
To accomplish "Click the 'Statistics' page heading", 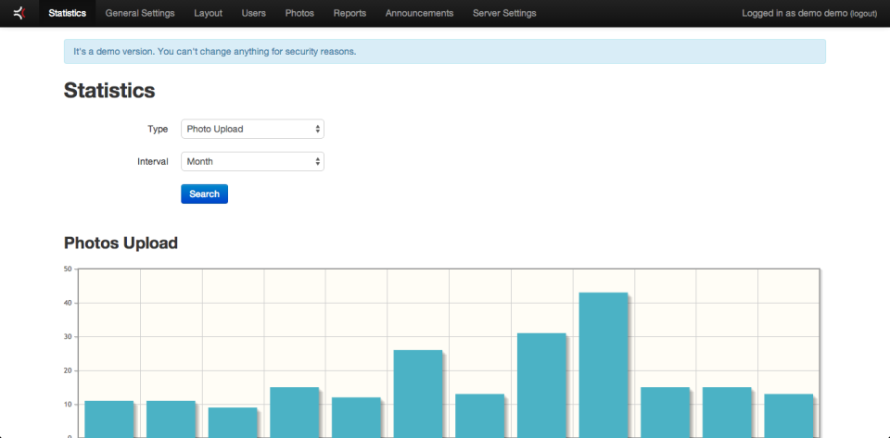I will click(109, 90).
